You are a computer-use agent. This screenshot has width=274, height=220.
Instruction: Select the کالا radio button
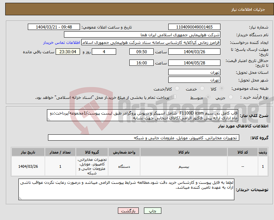pyautogui.click(x=221, y=88)
